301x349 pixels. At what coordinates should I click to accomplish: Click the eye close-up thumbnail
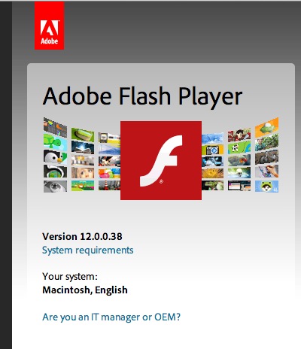(55, 187)
